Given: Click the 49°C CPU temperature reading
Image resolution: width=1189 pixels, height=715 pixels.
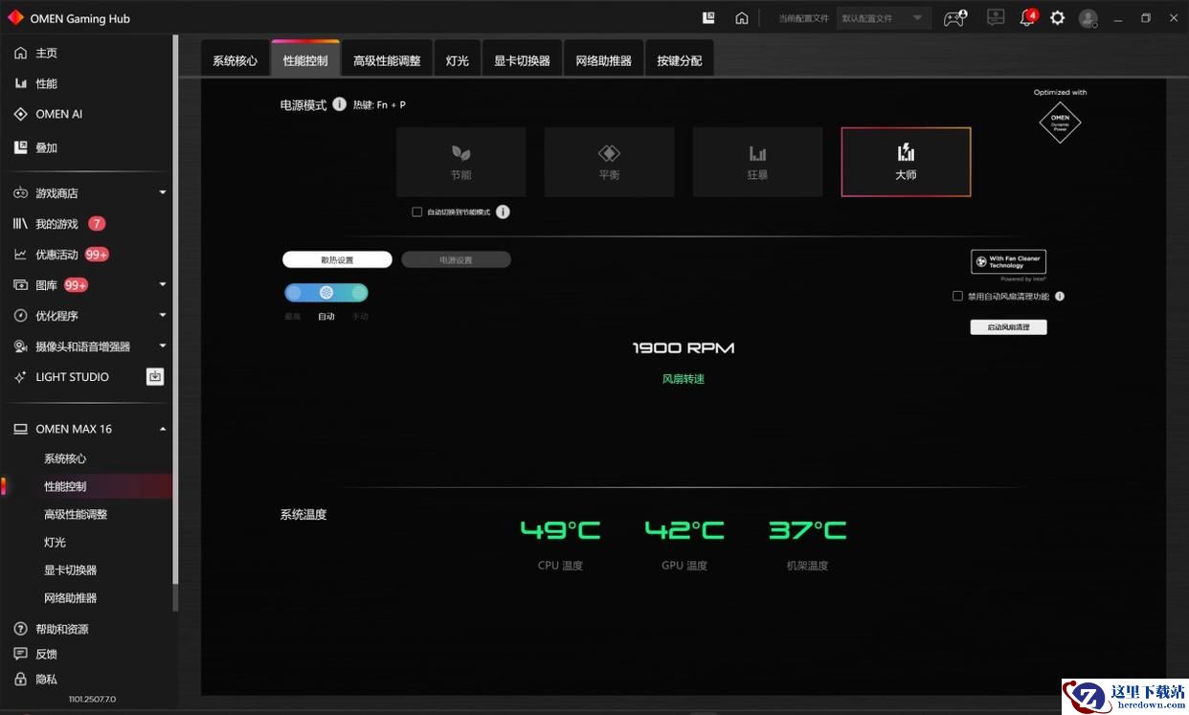Looking at the screenshot, I should tap(561, 530).
